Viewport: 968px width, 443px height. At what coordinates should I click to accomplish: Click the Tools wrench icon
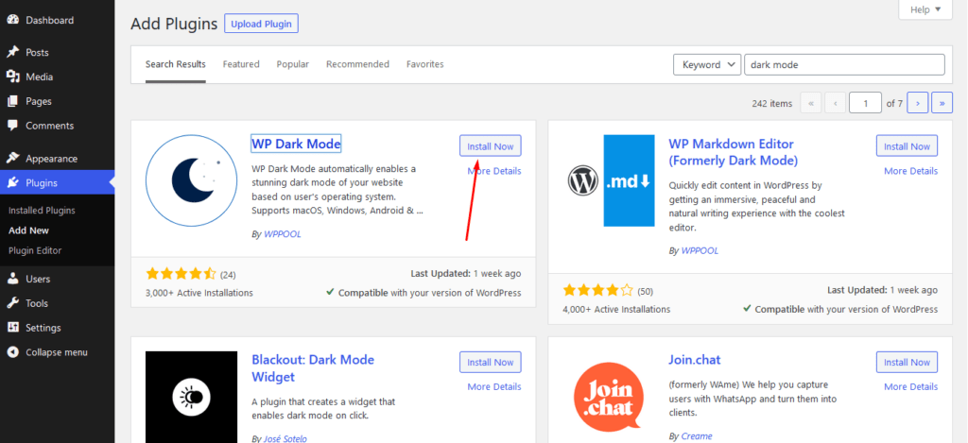click(13, 303)
